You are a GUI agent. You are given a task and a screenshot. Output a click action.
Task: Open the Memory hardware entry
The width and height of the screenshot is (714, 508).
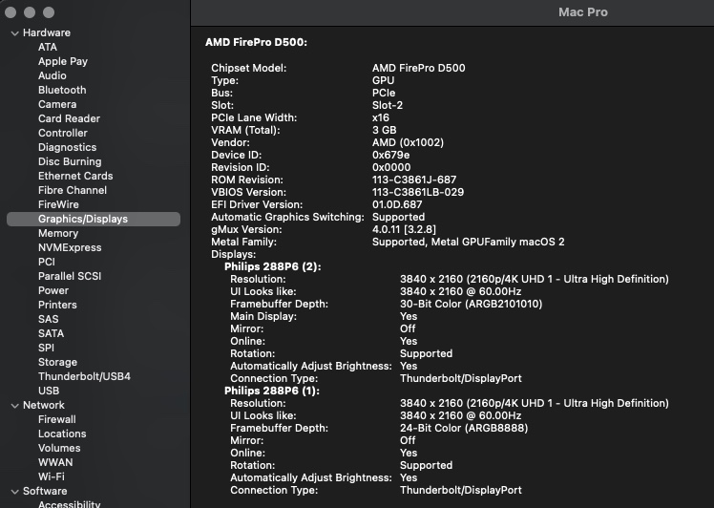click(x=58, y=233)
